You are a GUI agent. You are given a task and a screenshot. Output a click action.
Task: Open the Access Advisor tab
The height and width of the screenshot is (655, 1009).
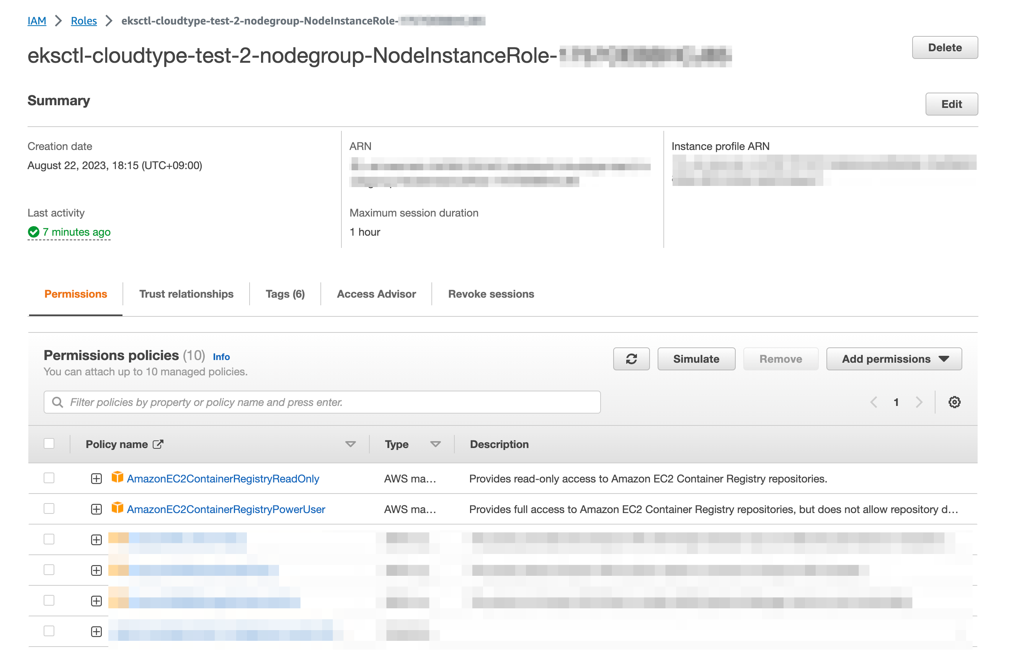click(376, 293)
